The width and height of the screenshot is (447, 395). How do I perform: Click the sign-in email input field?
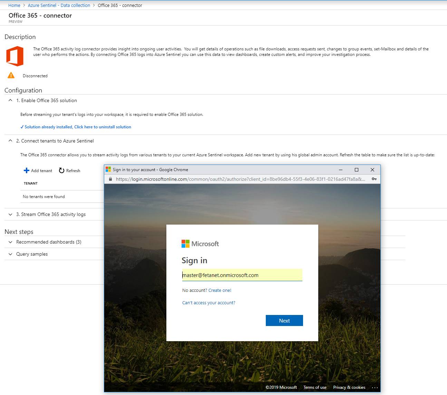[x=242, y=275]
